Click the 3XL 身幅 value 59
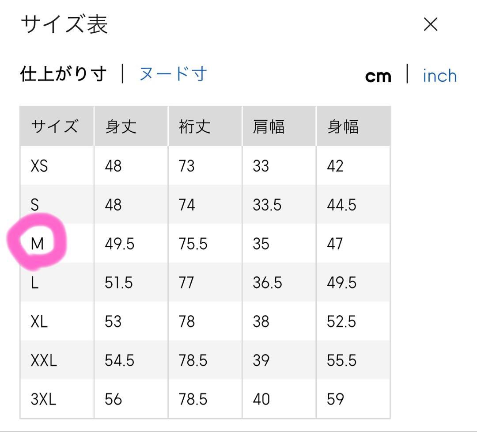This screenshot has height=432, width=477. tap(335, 399)
